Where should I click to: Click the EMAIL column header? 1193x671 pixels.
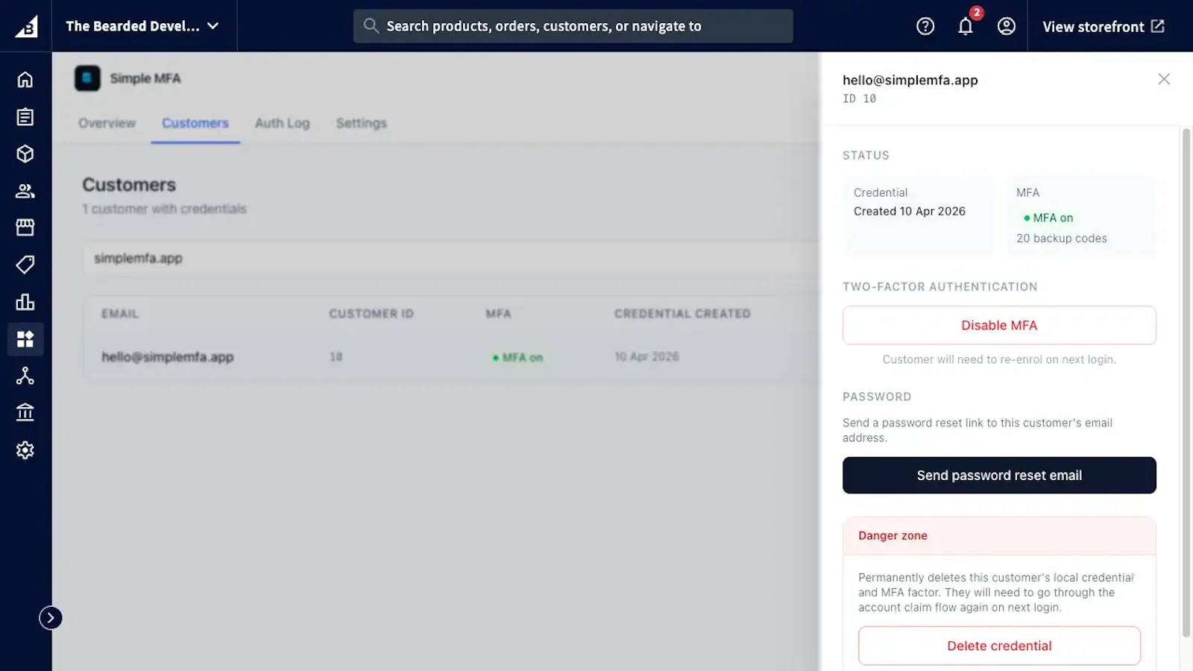120,314
